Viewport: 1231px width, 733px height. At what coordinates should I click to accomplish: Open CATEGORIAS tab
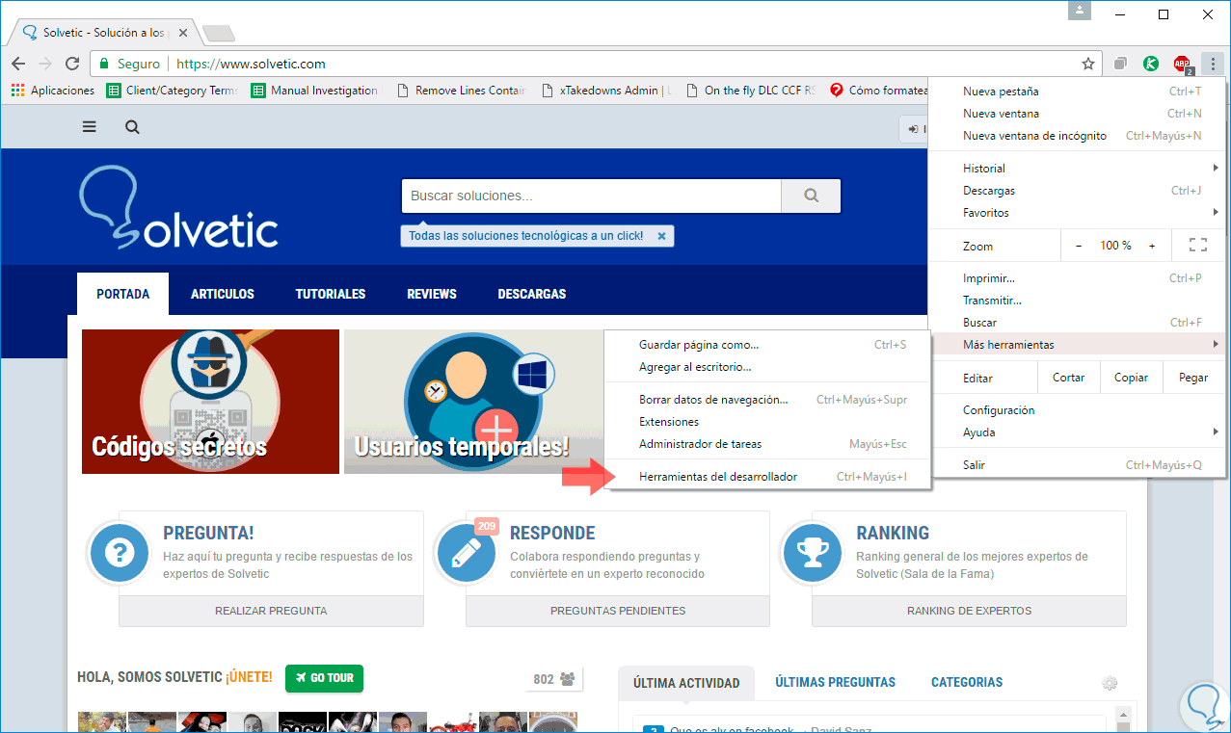[x=967, y=682]
